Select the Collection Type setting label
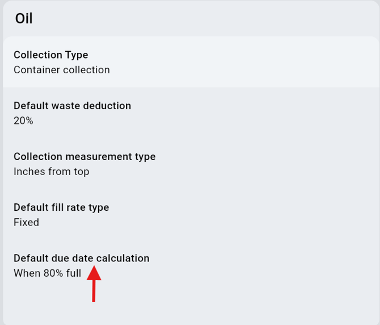380x325 pixels. pyautogui.click(x=50, y=55)
